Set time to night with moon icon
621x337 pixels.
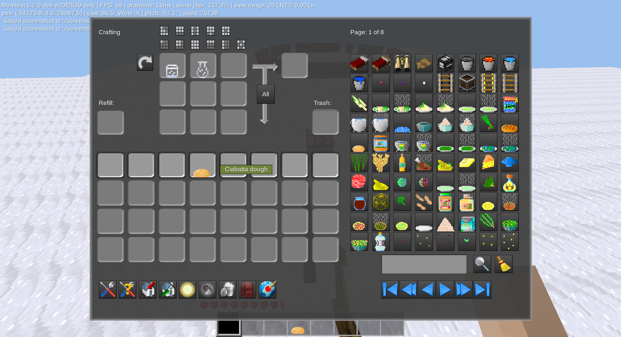click(208, 290)
